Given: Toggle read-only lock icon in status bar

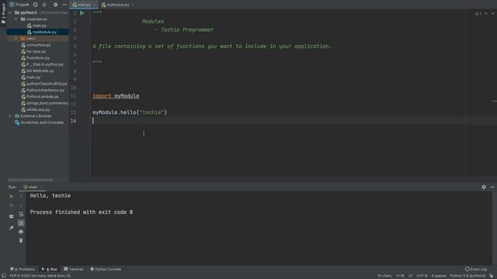Looking at the screenshot, I should [492, 276].
